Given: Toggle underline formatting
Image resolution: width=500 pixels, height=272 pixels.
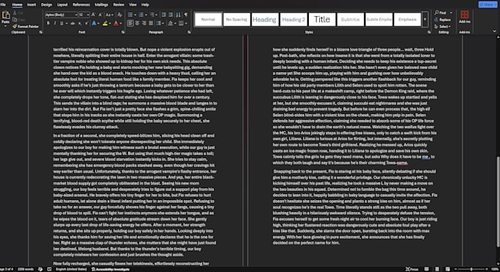Looking at the screenshot, I should click(x=62, y=24).
